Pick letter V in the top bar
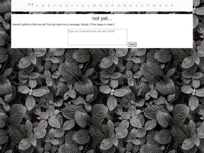The image size is (204, 153). [x=148, y=6]
